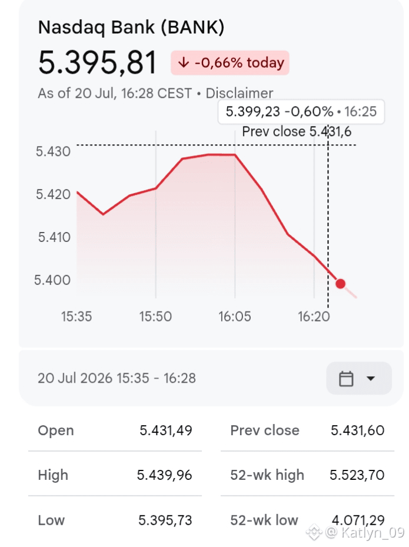Select the Open value 5.431,49 row
The image size is (409, 547).
pos(115,430)
